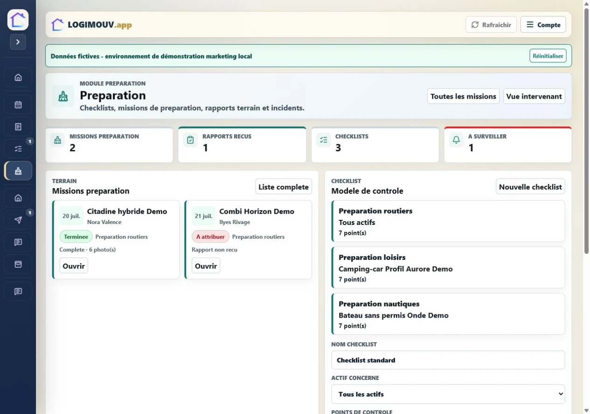Viewport: 590px width, 414px height.
Task: Focus the Nom checklist input field
Action: 448,360
